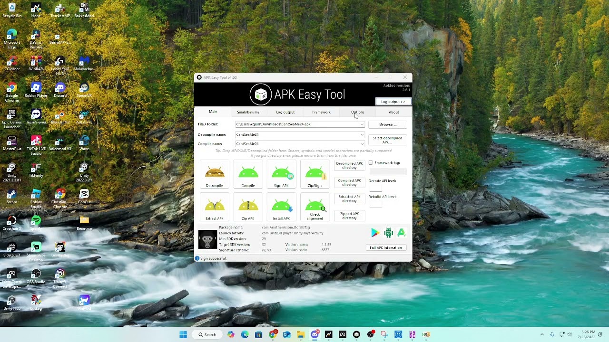
Task: Open the WinRAR desktop icon
Action: [36, 63]
